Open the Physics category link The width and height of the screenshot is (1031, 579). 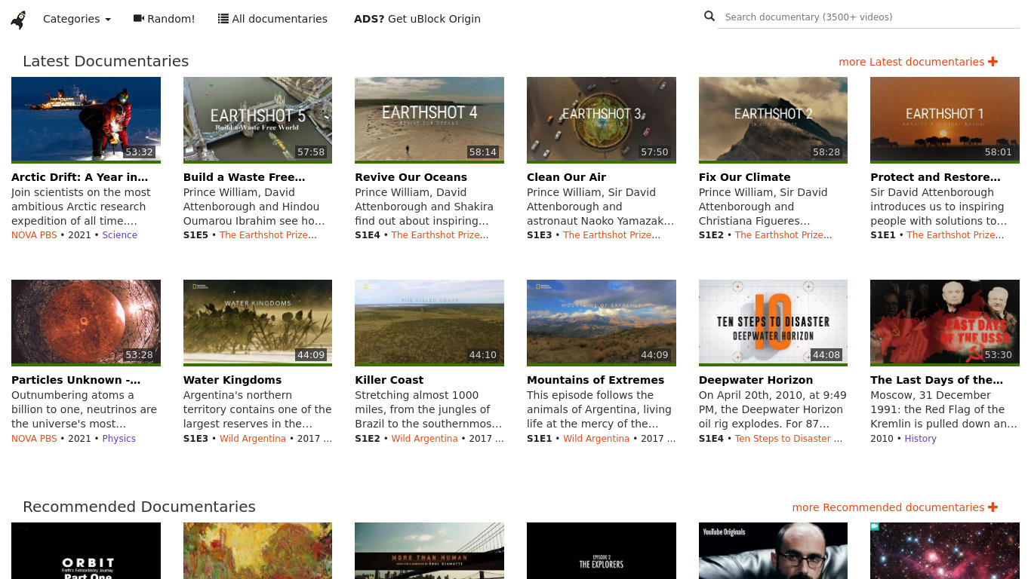pos(119,439)
